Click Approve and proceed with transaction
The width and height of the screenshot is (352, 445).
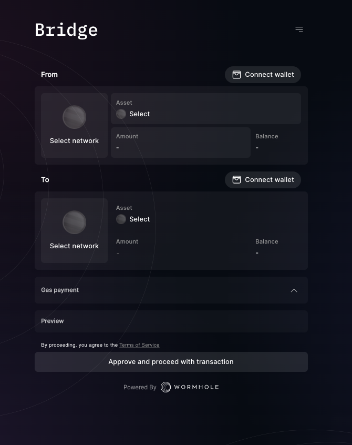click(x=171, y=361)
